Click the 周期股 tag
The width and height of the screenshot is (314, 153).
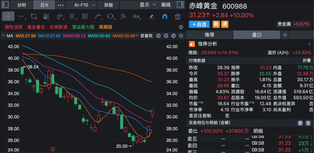tap(106, 27)
